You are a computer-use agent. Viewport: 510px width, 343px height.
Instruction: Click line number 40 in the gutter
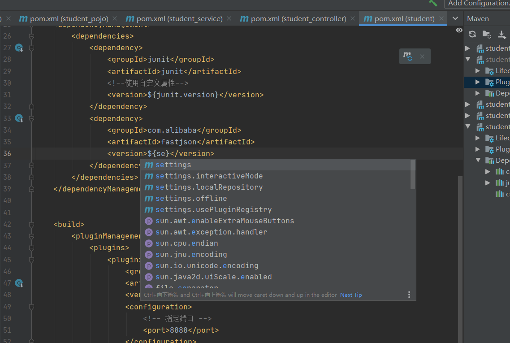coord(7,201)
